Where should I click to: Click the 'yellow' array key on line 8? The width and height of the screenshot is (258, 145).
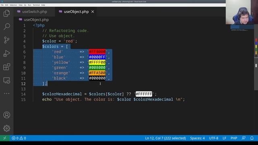[61, 62]
